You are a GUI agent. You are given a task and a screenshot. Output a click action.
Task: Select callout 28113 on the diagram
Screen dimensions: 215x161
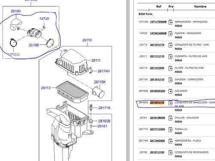(46, 88)
